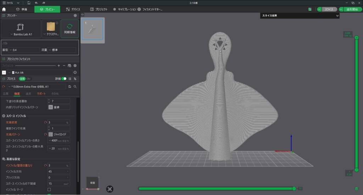
Task: Click the green layout icon left of スライス
Action: pyautogui.click(x=310, y=9)
